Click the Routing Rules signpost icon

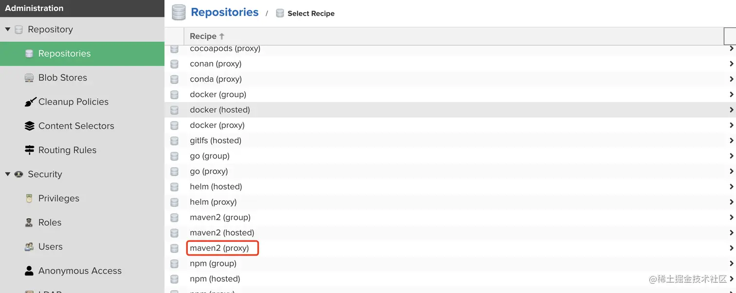point(30,150)
